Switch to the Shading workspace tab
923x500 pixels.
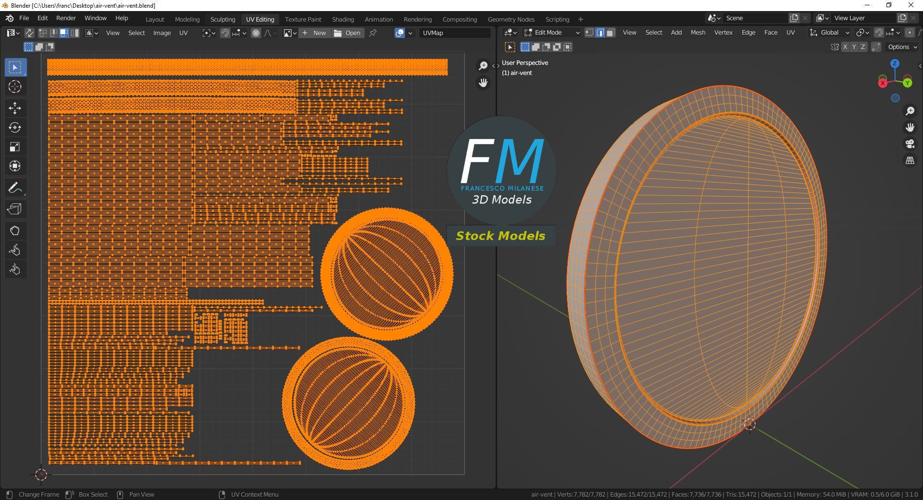[x=343, y=19]
